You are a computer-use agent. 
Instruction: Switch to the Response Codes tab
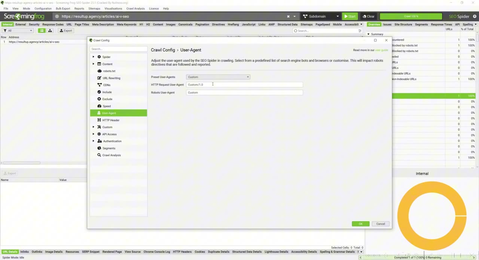point(53,25)
